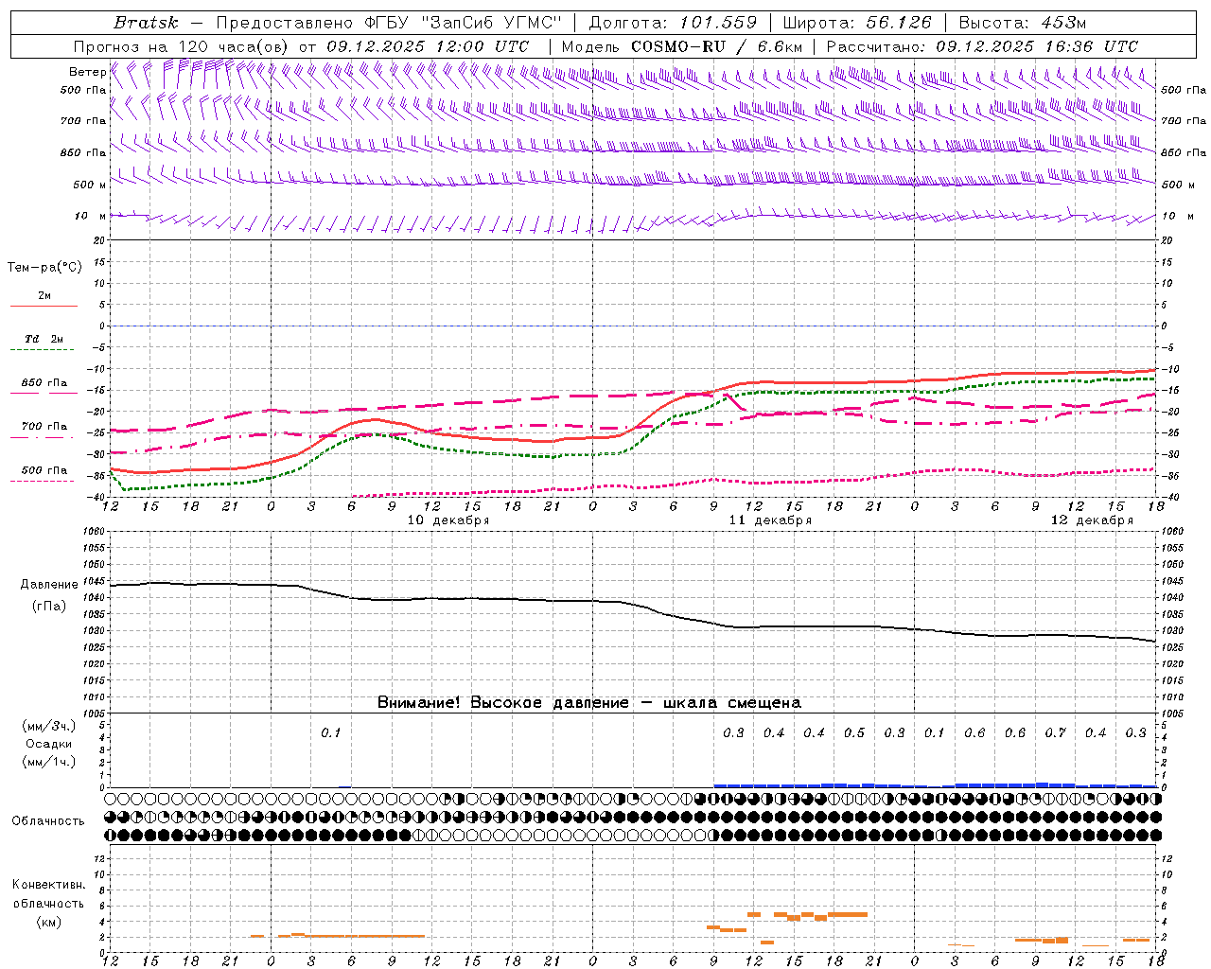Select the Модель COSMO-RU / 6.6км text

coord(681,46)
